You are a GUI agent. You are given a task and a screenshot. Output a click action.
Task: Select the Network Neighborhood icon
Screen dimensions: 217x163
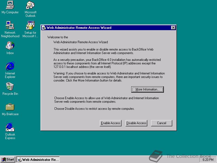tap(10, 29)
